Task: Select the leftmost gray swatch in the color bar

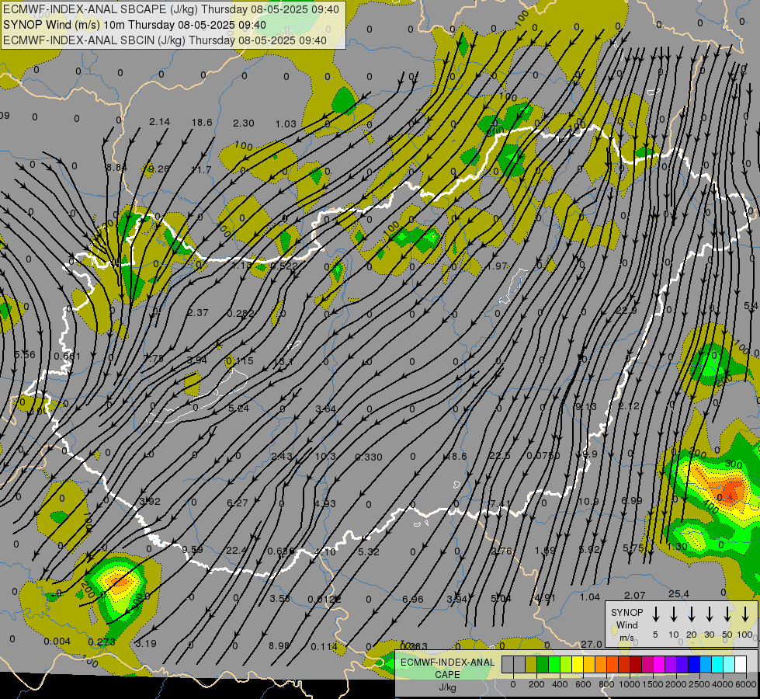Action: pos(508,665)
